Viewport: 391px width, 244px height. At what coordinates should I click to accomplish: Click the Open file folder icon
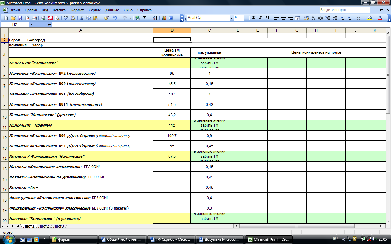[x=13, y=18]
